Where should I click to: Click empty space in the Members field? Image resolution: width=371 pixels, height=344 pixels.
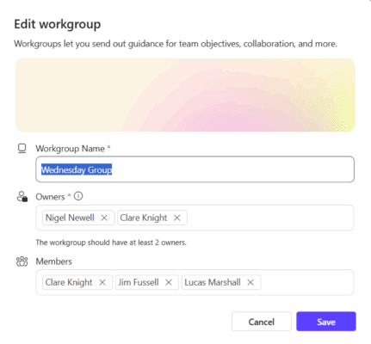point(307,282)
